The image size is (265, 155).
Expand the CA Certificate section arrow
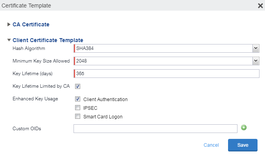tap(9, 24)
